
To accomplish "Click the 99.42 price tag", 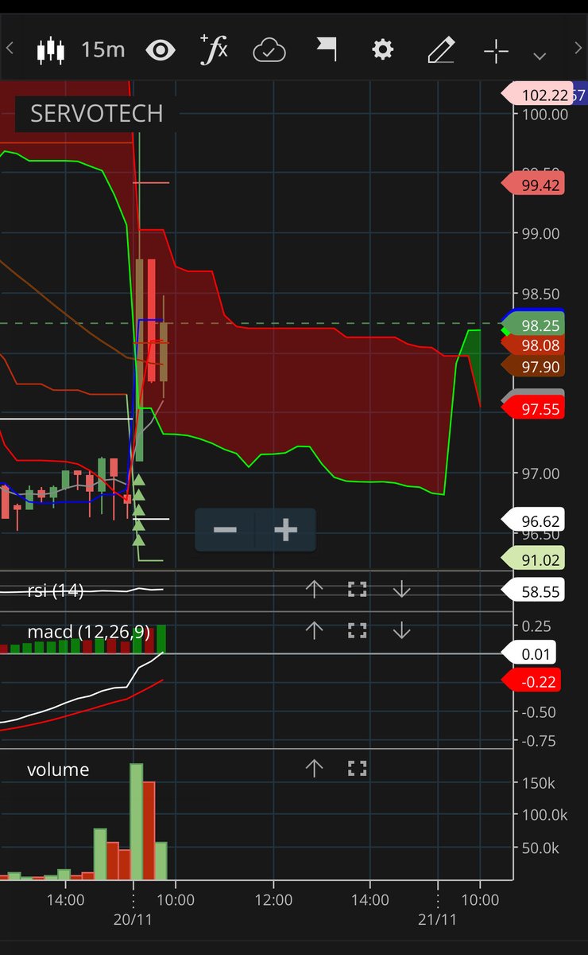I will point(533,185).
